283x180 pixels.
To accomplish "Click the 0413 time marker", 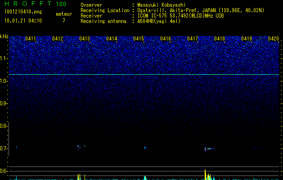I will tap(85, 39).
